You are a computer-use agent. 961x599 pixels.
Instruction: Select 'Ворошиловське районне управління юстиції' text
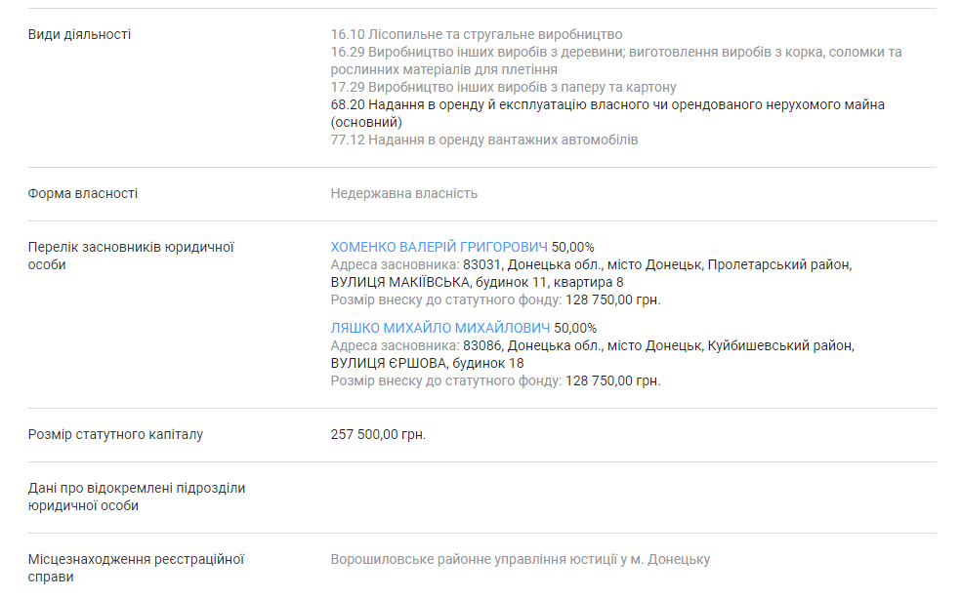pos(521,559)
